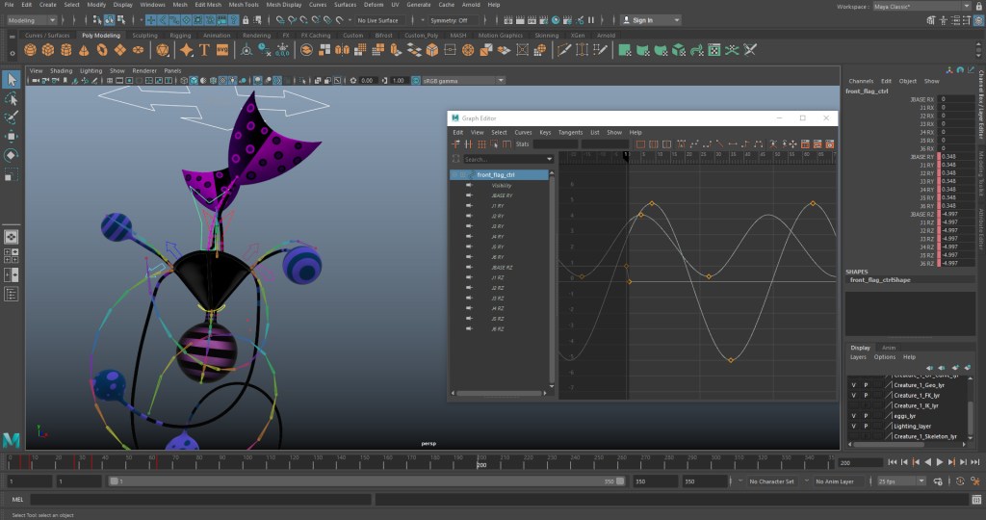Open the Modeling menu set dropdown
986x520 pixels.
[33, 19]
